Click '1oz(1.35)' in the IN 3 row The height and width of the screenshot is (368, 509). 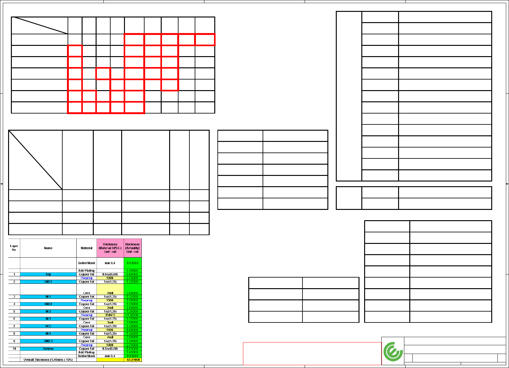[110, 319]
